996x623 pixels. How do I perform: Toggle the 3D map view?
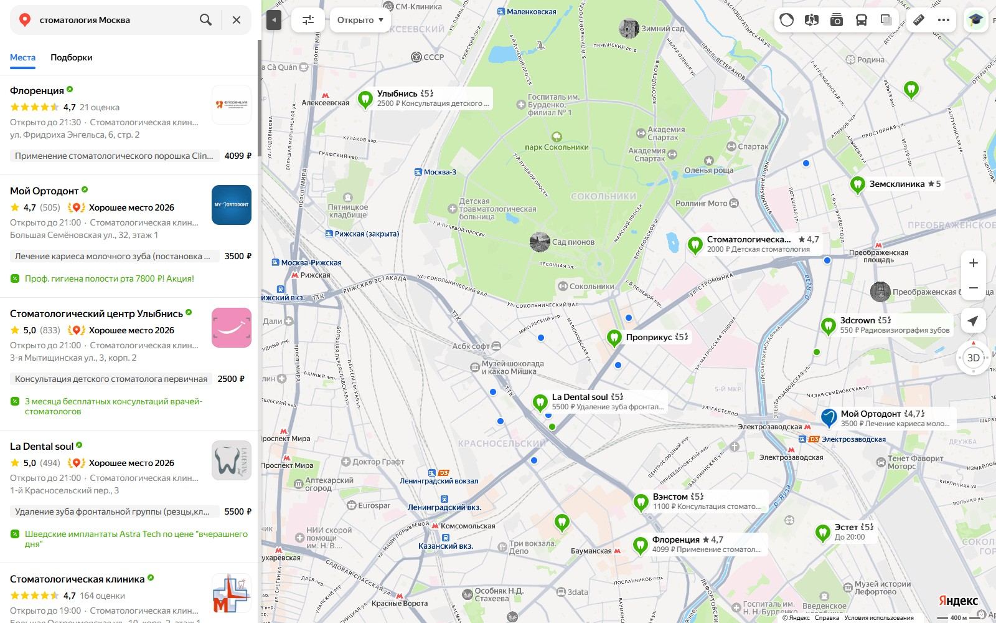[974, 358]
